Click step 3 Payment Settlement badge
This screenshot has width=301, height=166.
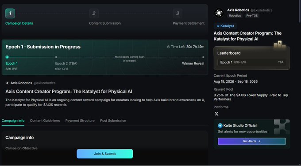(x=178, y=13)
